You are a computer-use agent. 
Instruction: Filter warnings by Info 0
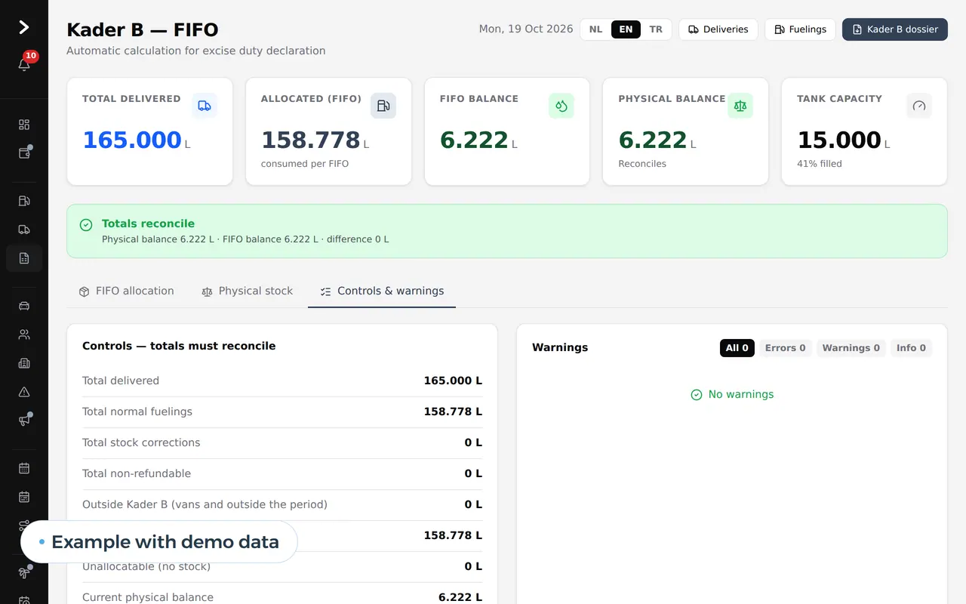(911, 348)
